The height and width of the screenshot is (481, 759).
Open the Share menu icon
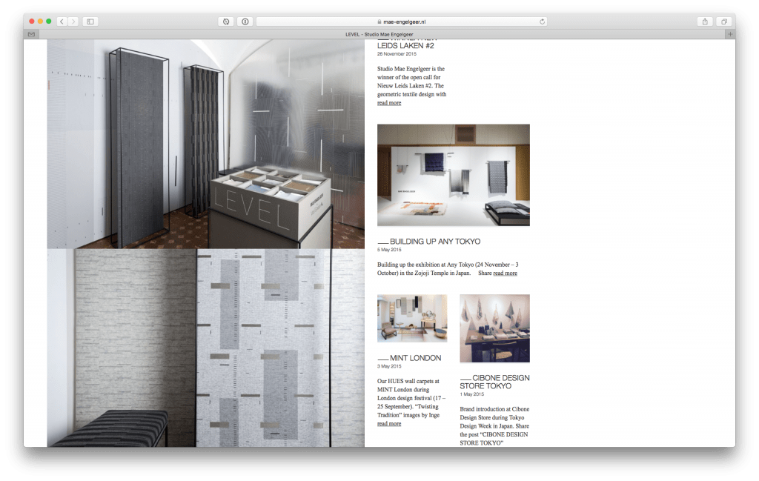coord(705,21)
